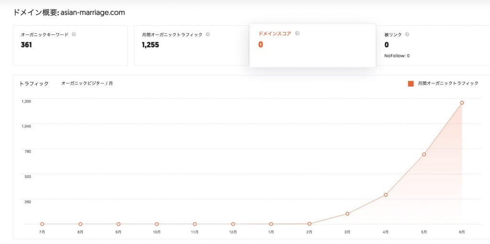490x244 pixels.
Task: Click the 月間オーガニックトラフィック legend label
Action: [448, 84]
